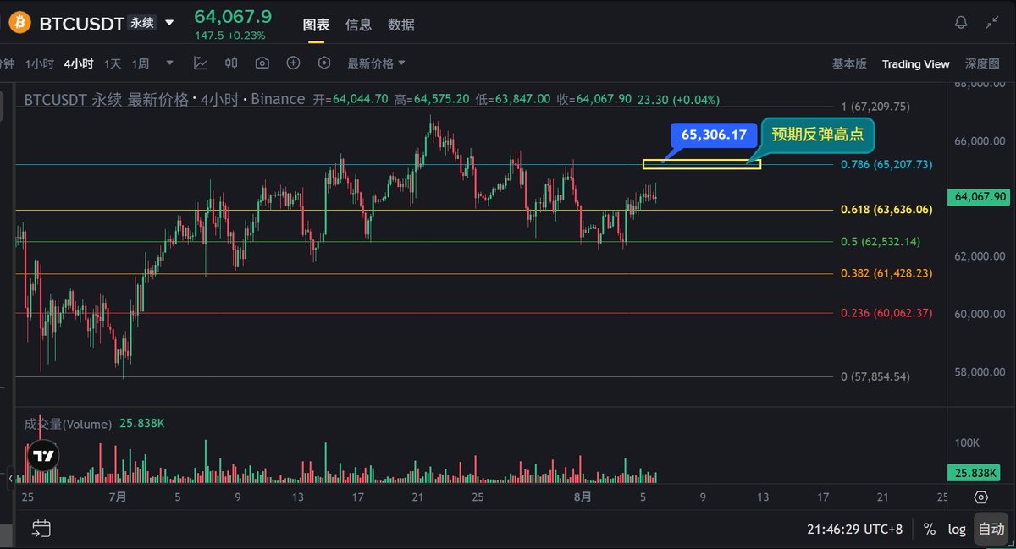Click the 预期反弹高点 annotation callout
The width and height of the screenshot is (1016, 549).
pos(816,134)
